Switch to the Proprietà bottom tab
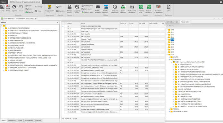Screen dimensions: 223x123 click(38, 120)
